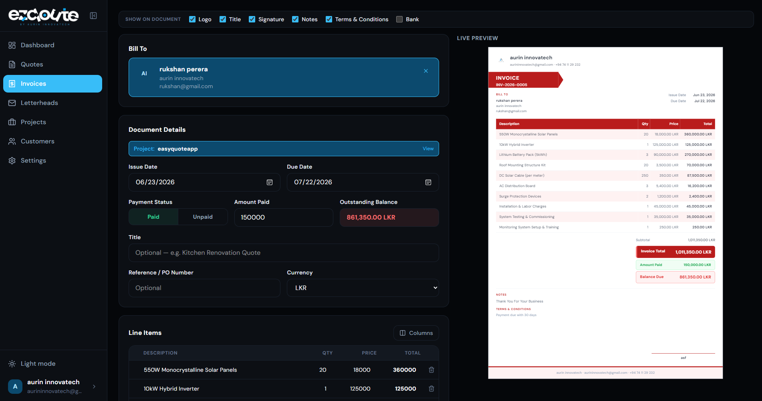Click the AI customer avatar badge

click(x=144, y=73)
